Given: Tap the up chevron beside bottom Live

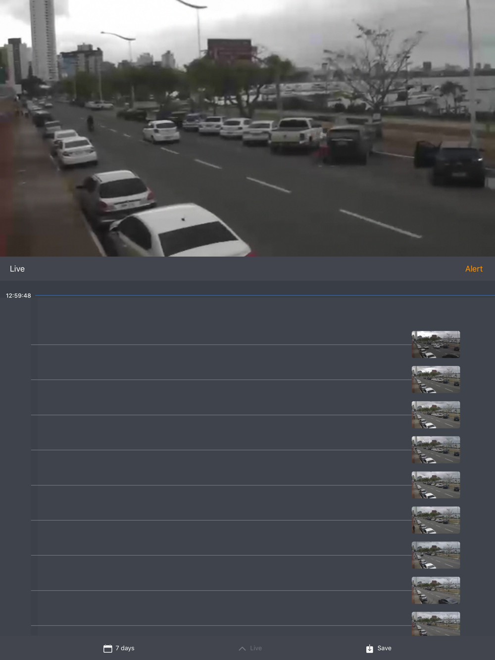Looking at the screenshot, I should coord(242,648).
